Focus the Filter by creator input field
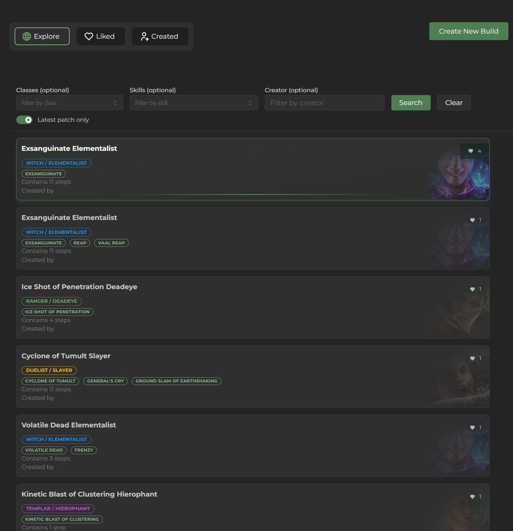The image size is (513, 531). 324,103
